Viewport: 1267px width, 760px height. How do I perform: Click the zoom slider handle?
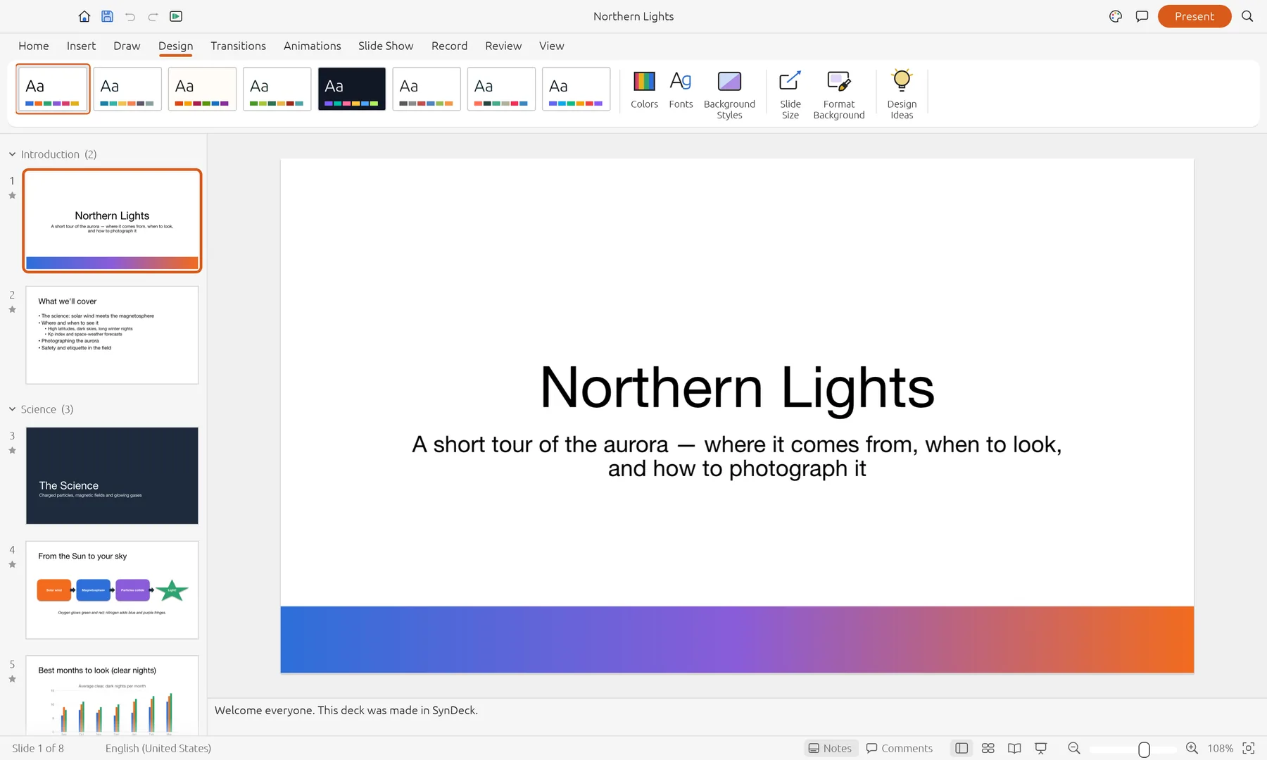coord(1144,749)
